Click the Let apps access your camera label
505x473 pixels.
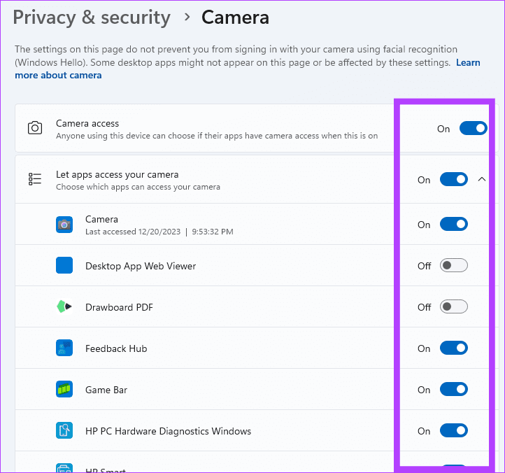pos(118,175)
